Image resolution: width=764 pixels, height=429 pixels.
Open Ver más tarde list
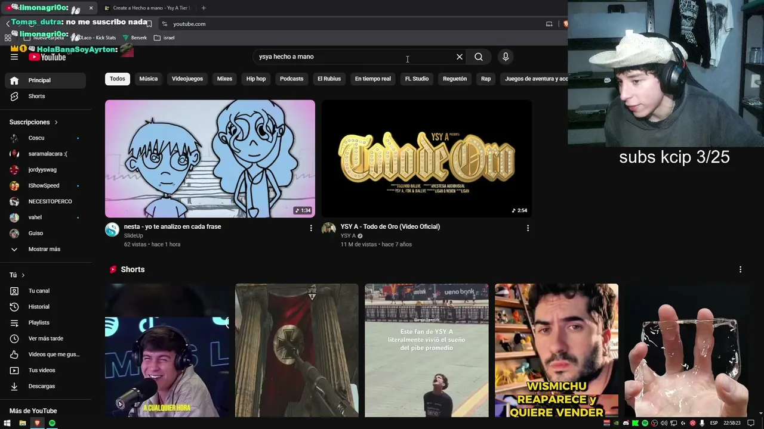tap(47, 338)
